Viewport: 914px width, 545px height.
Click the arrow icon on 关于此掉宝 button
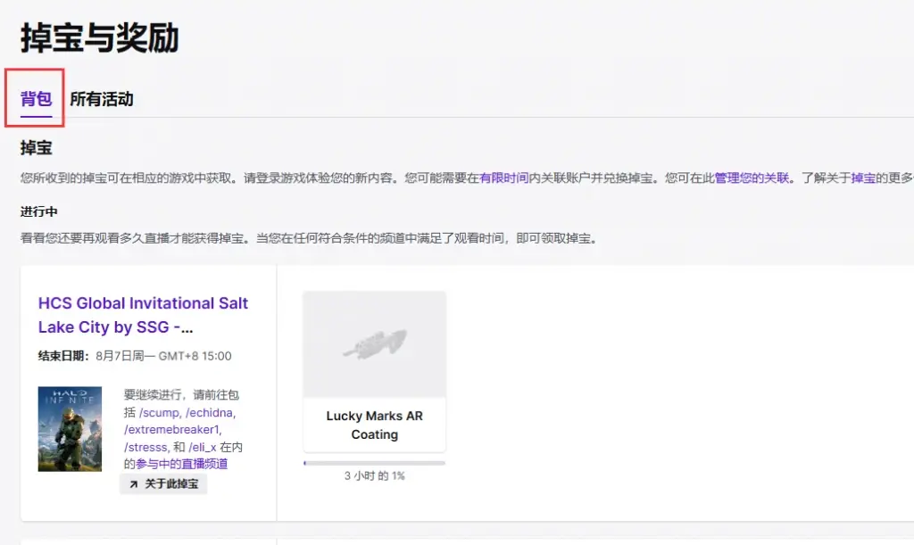134,484
